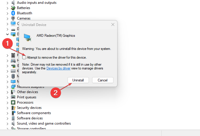
Task: Select the 'Batteries' label
Action: (24, 8)
